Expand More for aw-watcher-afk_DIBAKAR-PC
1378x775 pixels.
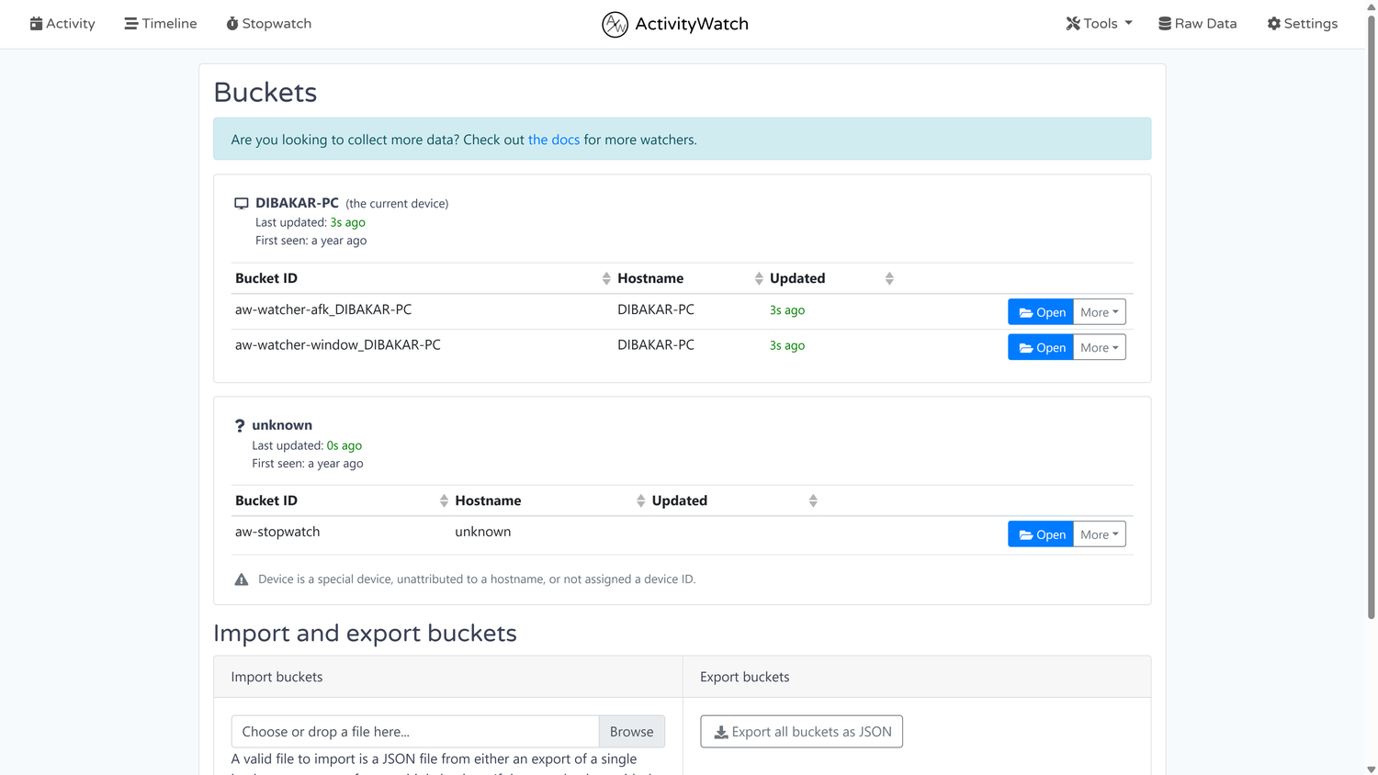1100,312
